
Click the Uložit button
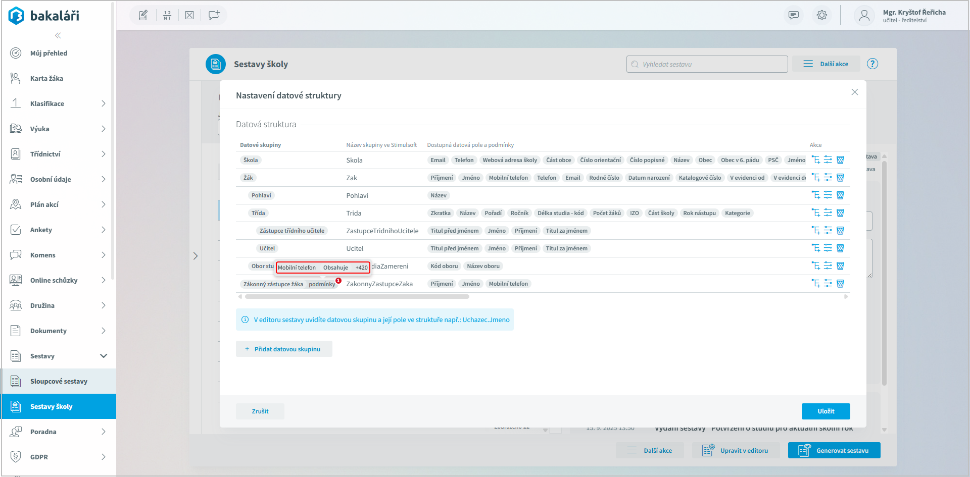click(x=826, y=411)
